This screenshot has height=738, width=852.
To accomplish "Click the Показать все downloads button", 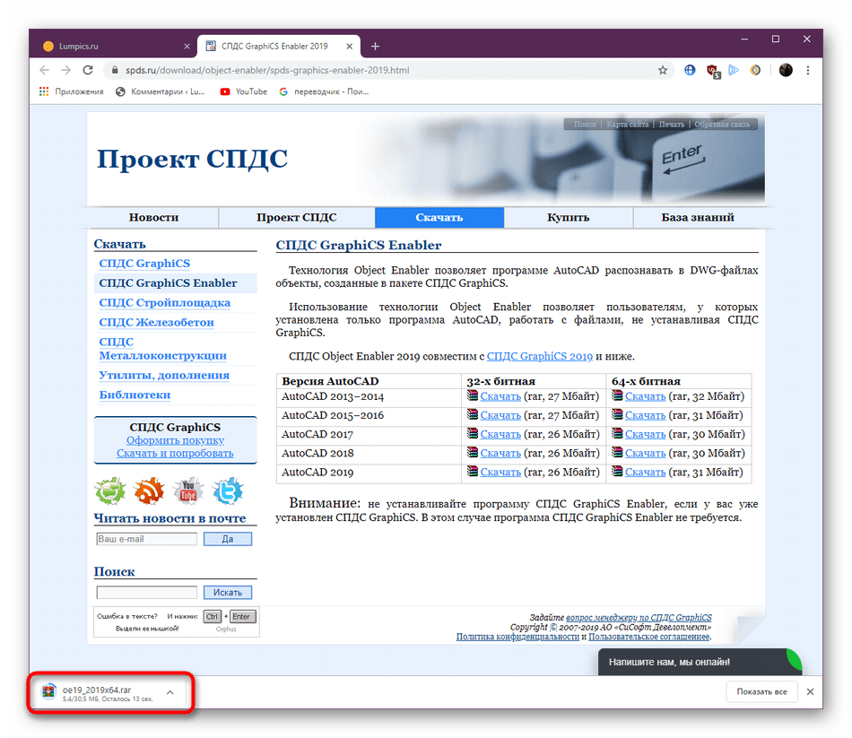I will click(x=761, y=692).
